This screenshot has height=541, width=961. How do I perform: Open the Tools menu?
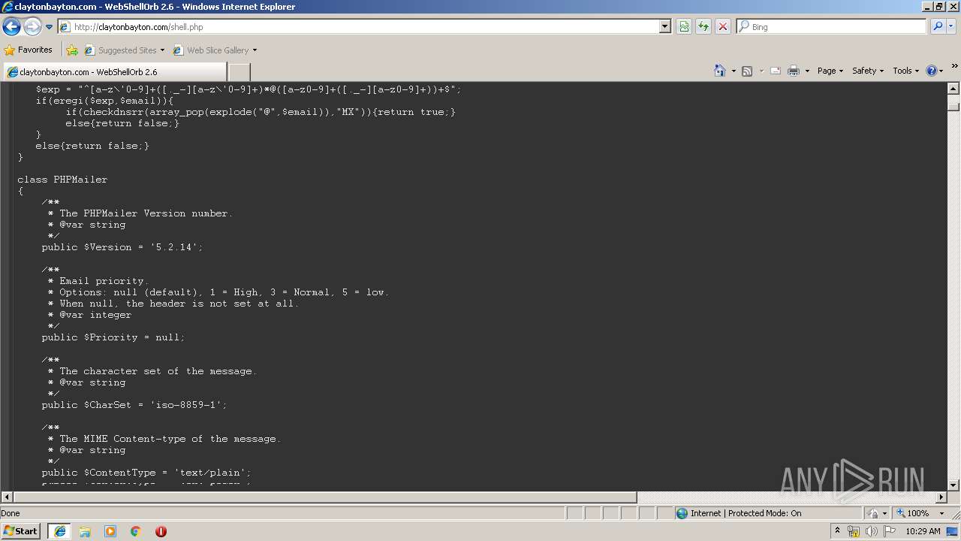pos(905,71)
